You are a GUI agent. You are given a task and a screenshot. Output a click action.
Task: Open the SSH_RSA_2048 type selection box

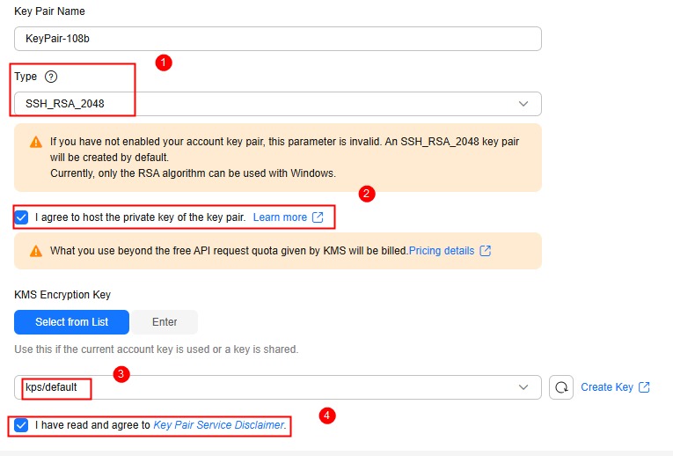click(x=278, y=104)
